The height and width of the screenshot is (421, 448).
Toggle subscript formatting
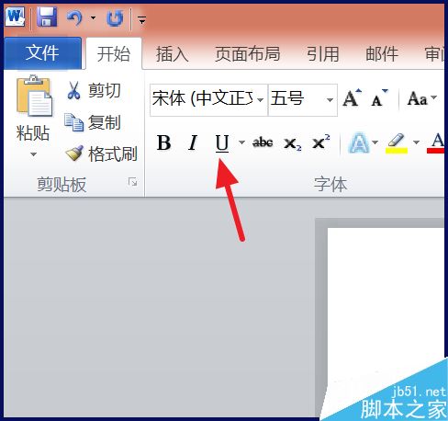click(x=293, y=143)
